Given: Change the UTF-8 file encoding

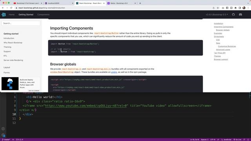Looking at the screenshot, I should click(x=213, y=139).
